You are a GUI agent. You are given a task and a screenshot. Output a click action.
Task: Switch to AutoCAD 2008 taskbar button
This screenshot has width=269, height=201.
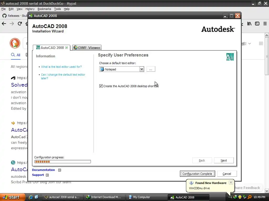(x=188, y=197)
